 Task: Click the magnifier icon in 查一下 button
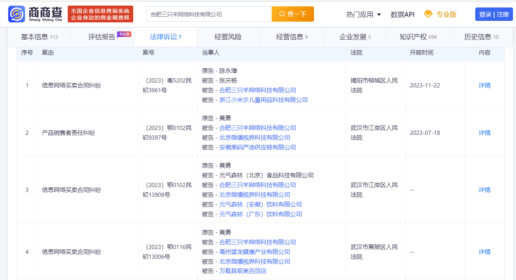pos(282,14)
